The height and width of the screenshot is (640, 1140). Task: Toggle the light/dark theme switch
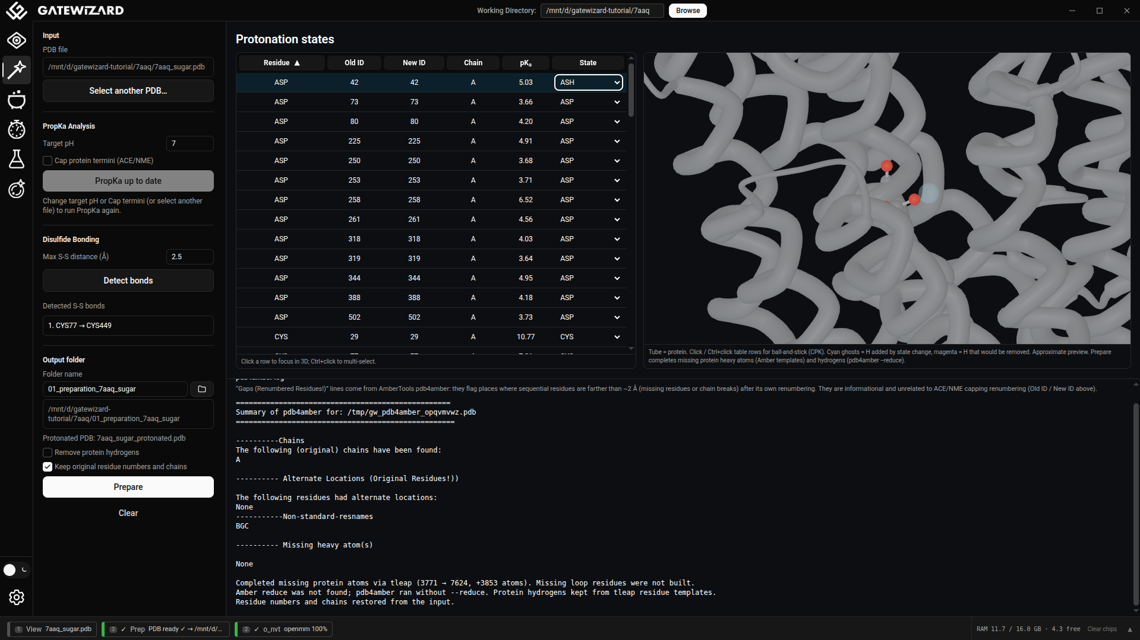16,570
